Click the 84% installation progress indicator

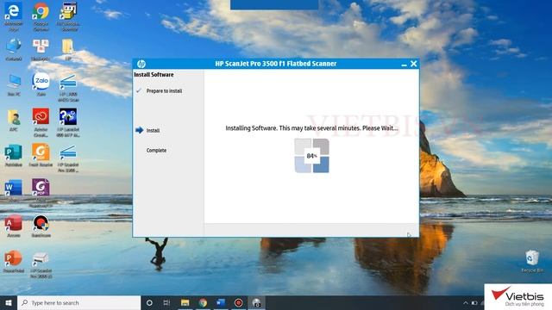312,156
